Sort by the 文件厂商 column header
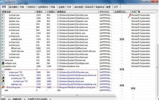159x100 pixels. pyautogui.click(x=143, y=12)
